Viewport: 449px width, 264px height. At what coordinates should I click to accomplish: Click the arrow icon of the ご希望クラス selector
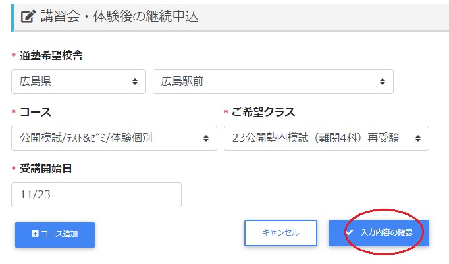click(417, 138)
